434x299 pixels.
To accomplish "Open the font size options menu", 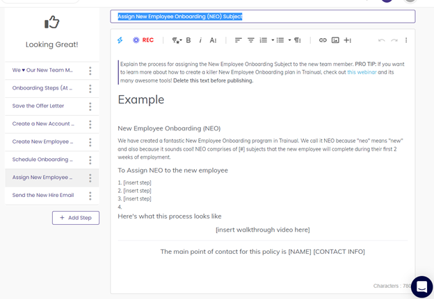I will [x=213, y=40].
